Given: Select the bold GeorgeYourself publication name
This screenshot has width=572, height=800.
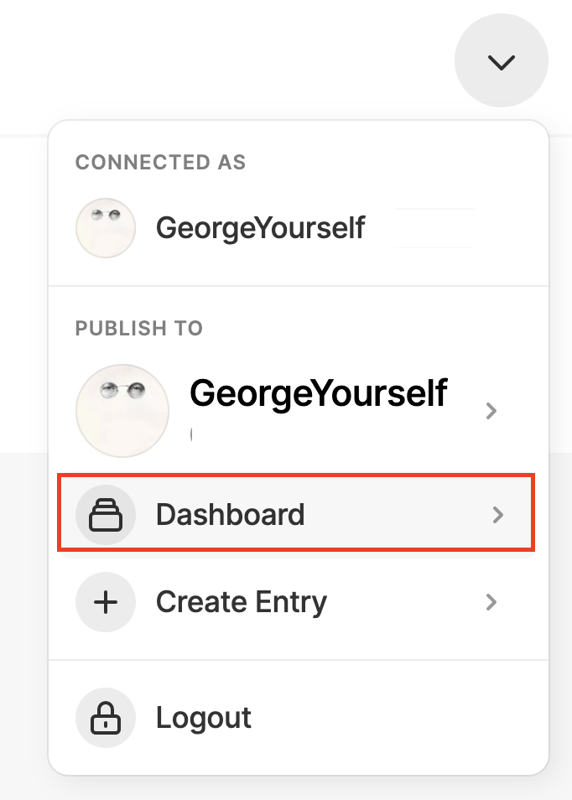Looking at the screenshot, I should (x=319, y=393).
